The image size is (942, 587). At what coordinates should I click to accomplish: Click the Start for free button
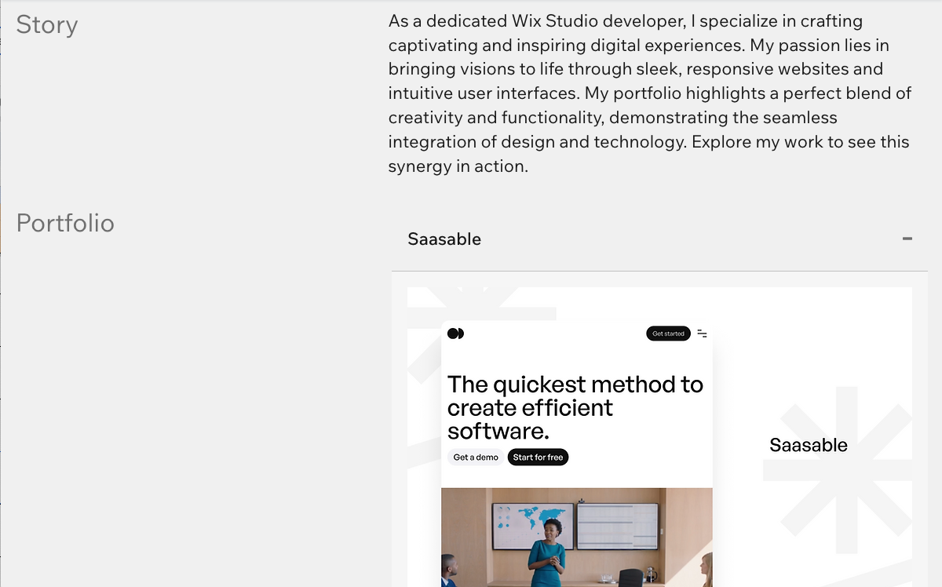538,457
